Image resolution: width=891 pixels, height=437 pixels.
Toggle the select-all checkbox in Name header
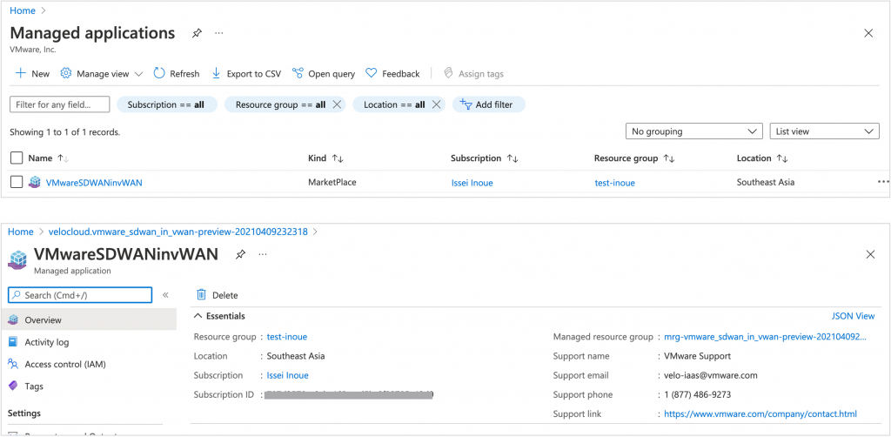point(16,158)
